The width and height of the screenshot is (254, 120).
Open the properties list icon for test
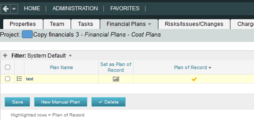point(19,79)
